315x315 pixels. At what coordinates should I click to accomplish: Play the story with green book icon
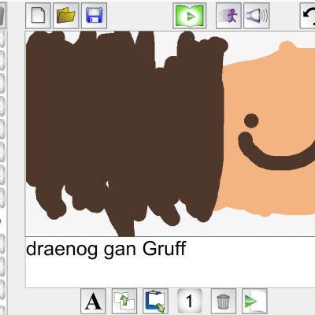pos(190,16)
